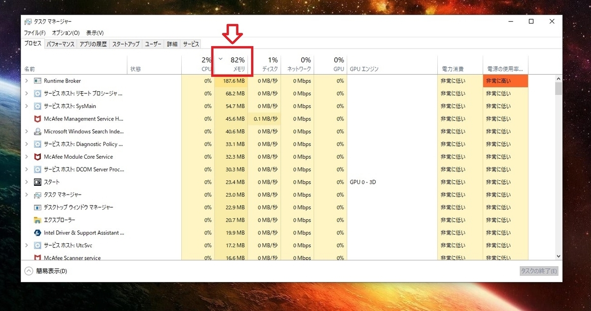Screen dimensions: 591x311
Task: Click the タスク マネージャー process row icon
Action: click(x=37, y=195)
